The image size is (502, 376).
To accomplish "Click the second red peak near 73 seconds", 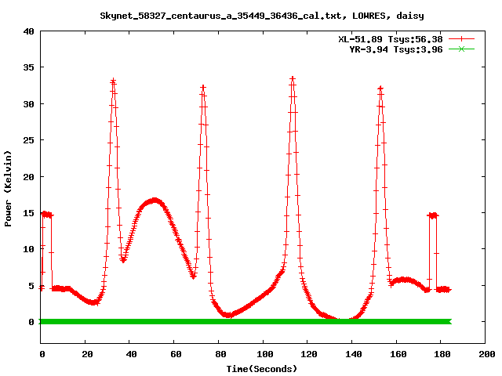I will pos(203,87).
